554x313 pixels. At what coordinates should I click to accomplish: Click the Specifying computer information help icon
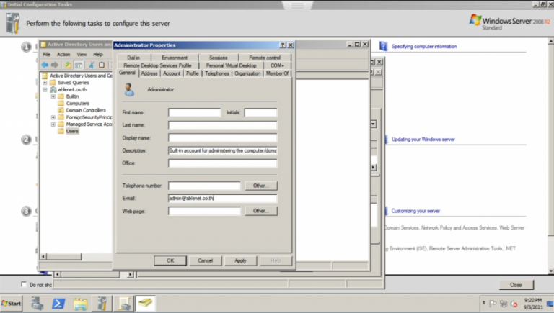tap(383, 46)
